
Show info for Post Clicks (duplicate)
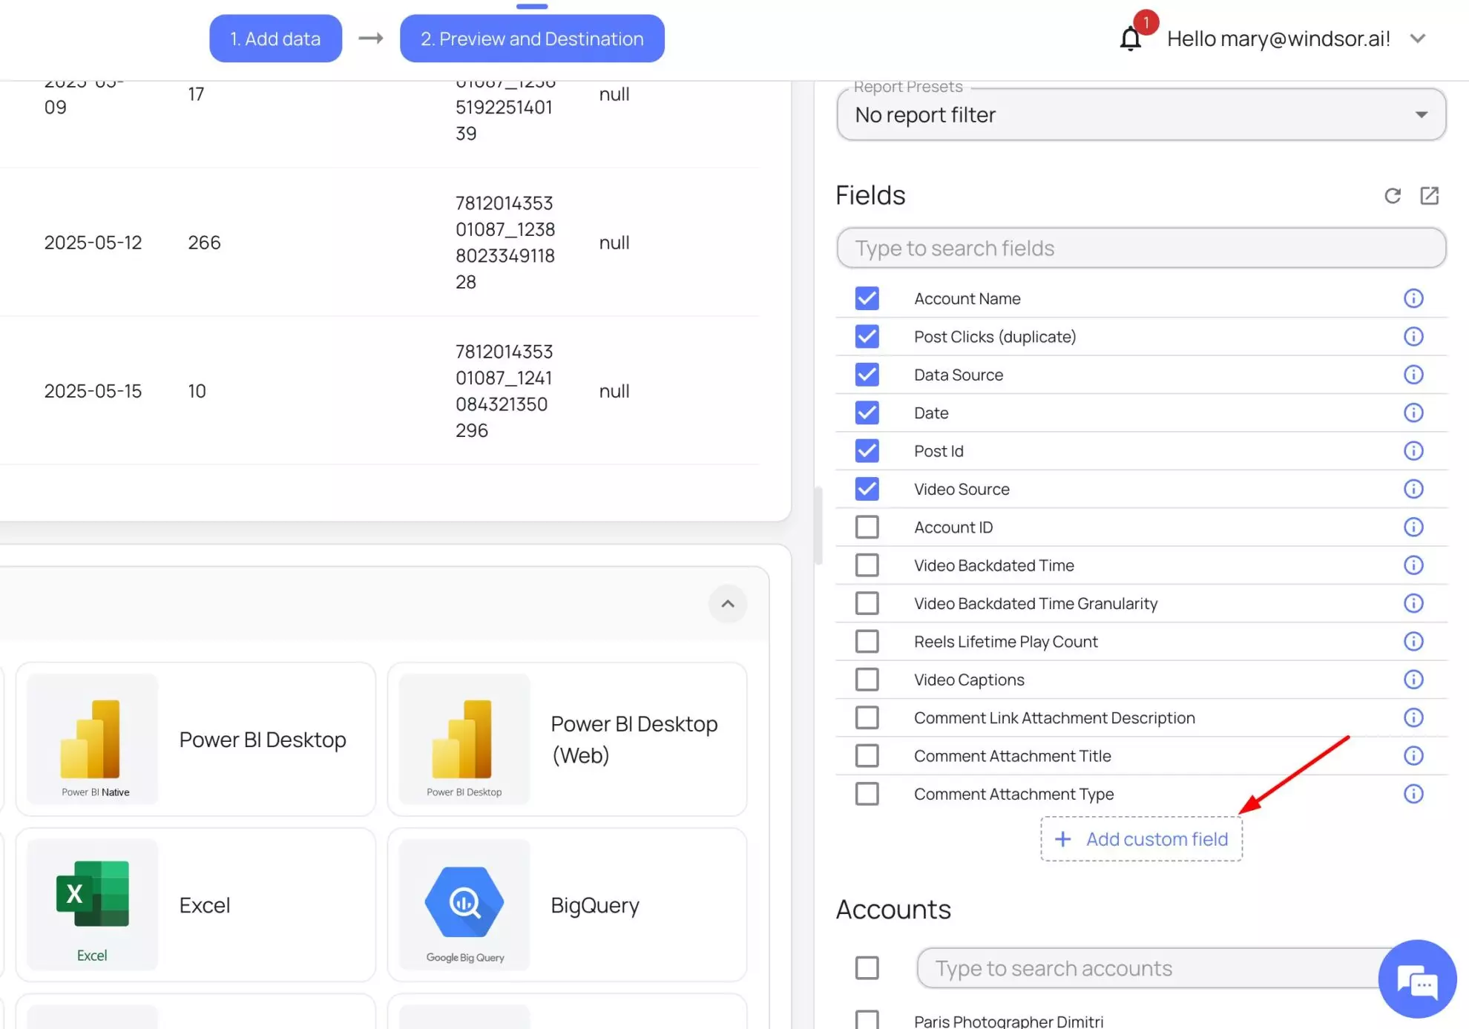click(1413, 337)
